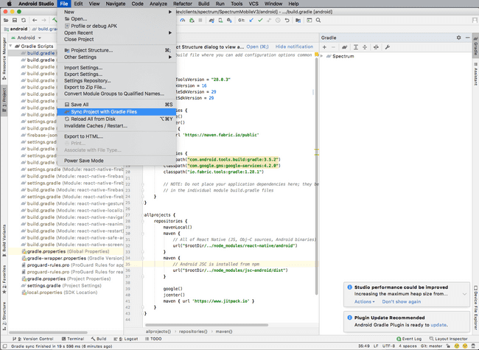Viewport: 479px width, 350px height.
Task: Select Sync Project with Gradle Files
Action: click(116, 112)
